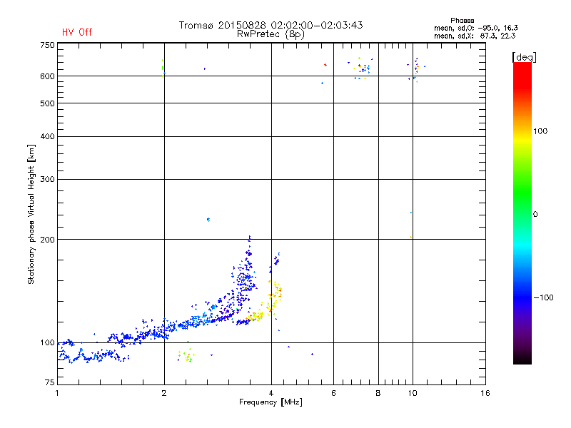Click the 'Stationary phase Virtual Height [km]' label
This screenshot has height=428, width=571.
coord(31,214)
